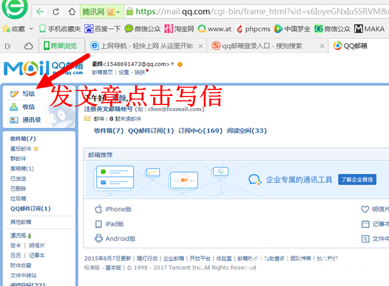
Task: Open MAKA bookmark
Action: tap(370, 29)
